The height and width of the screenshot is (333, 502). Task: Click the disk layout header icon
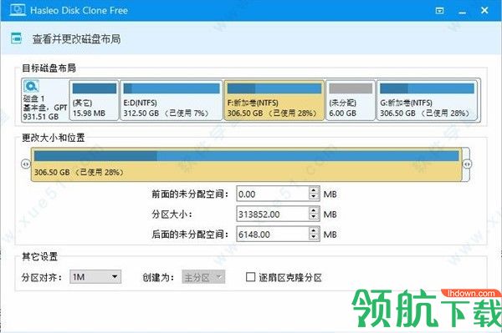pos(17,38)
